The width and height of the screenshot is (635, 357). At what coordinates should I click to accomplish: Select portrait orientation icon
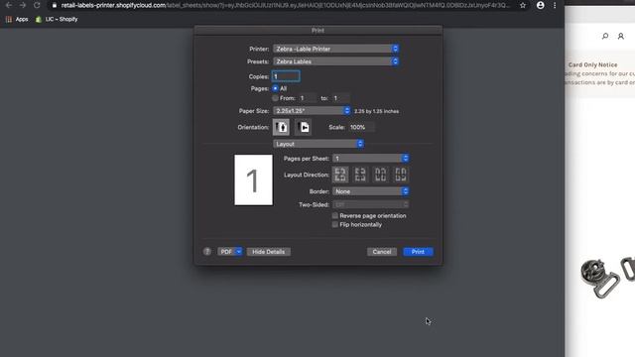point(281,127)
